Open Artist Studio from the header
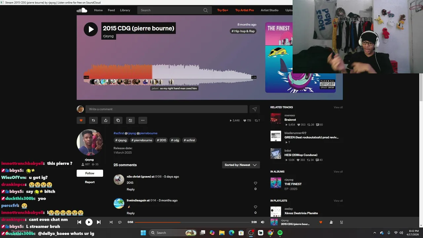 click(269, 10)
